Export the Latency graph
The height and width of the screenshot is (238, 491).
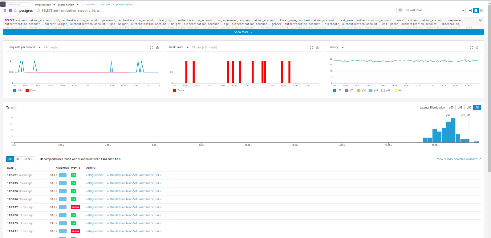tap(477, 47)
